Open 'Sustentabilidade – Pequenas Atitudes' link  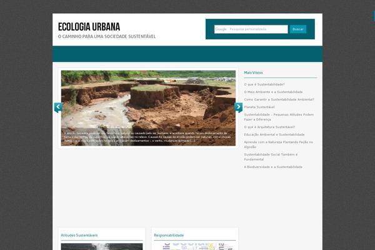tap(279, 117)
